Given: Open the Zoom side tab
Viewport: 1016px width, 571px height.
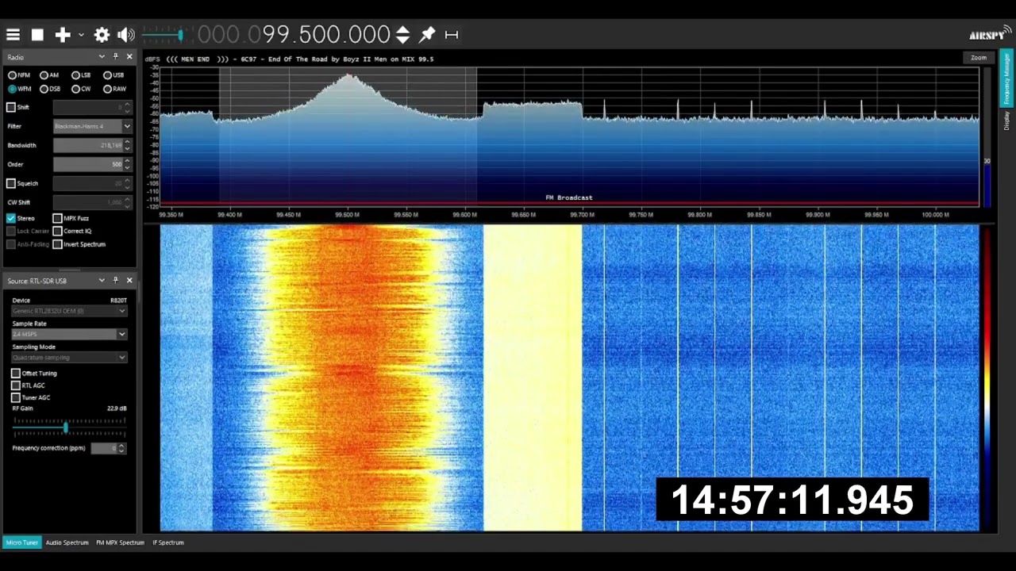Looking at the screenshot, I should point(979,58).
